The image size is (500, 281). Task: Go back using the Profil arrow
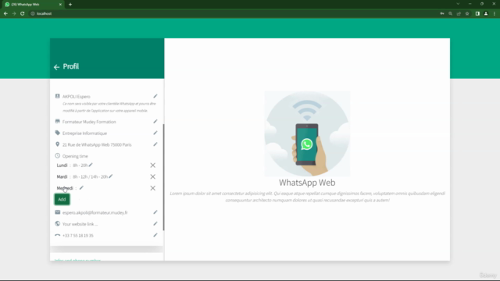56,67
